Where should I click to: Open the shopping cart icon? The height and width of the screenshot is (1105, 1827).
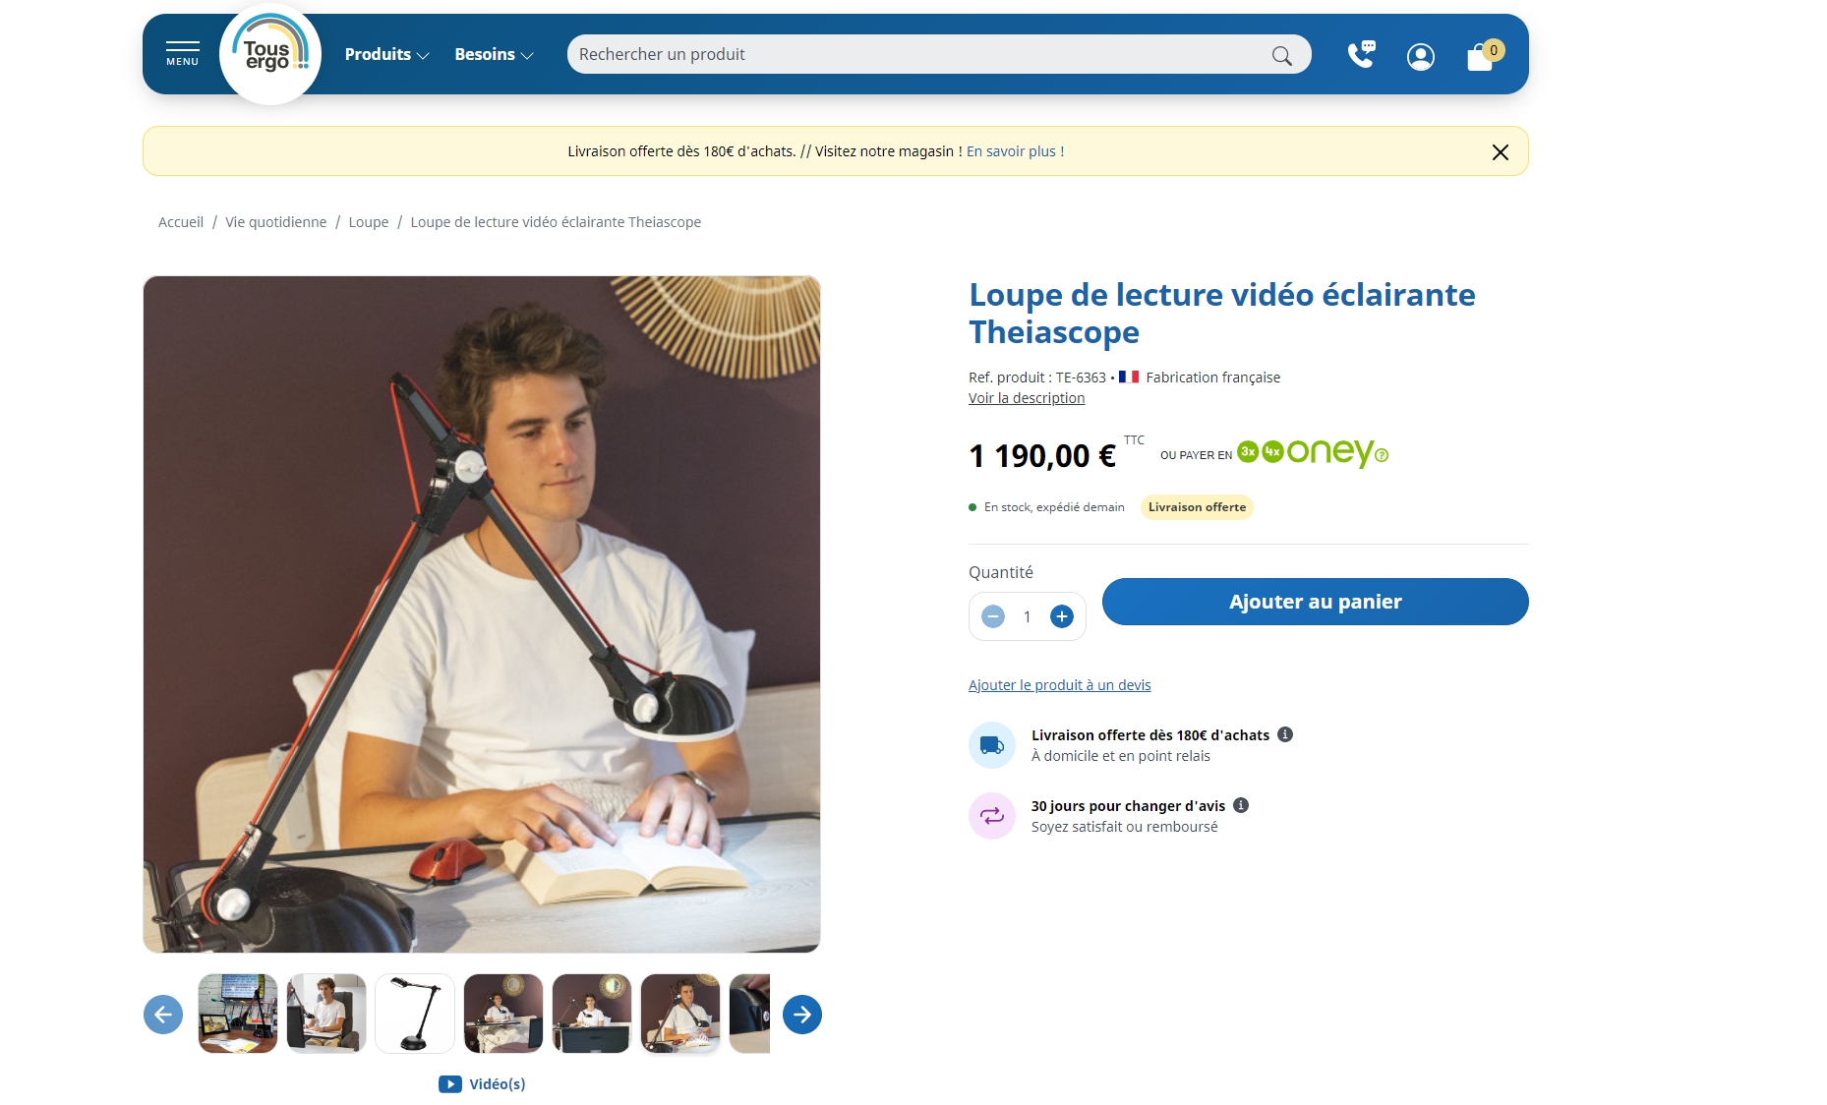tap(1483, 55)
